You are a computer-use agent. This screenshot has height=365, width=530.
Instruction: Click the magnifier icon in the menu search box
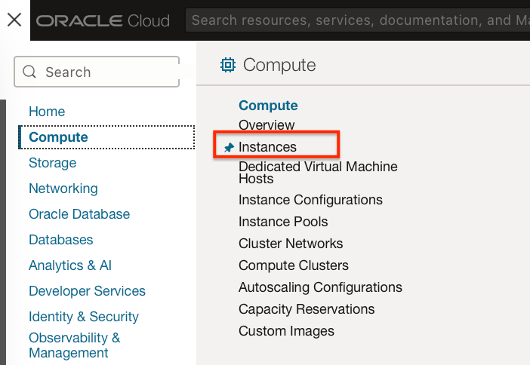29,72
